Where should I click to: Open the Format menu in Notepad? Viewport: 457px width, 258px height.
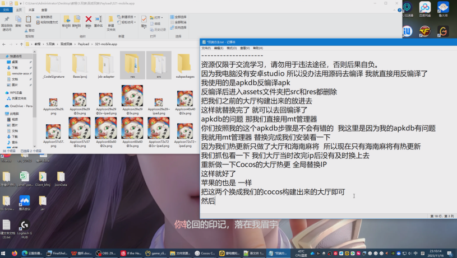coord(230,48)
